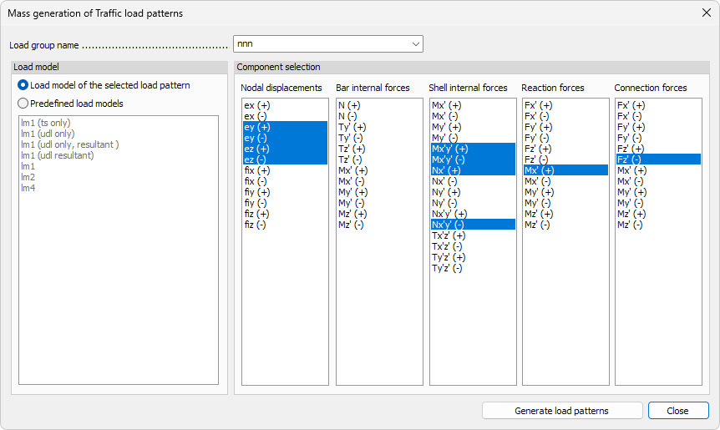Close the dialog with the title bar X
Viewport: 720px width, 430px height.
(x=706, y=13)
